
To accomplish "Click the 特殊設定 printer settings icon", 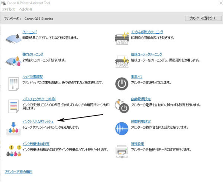I will [x=122, y=151].
